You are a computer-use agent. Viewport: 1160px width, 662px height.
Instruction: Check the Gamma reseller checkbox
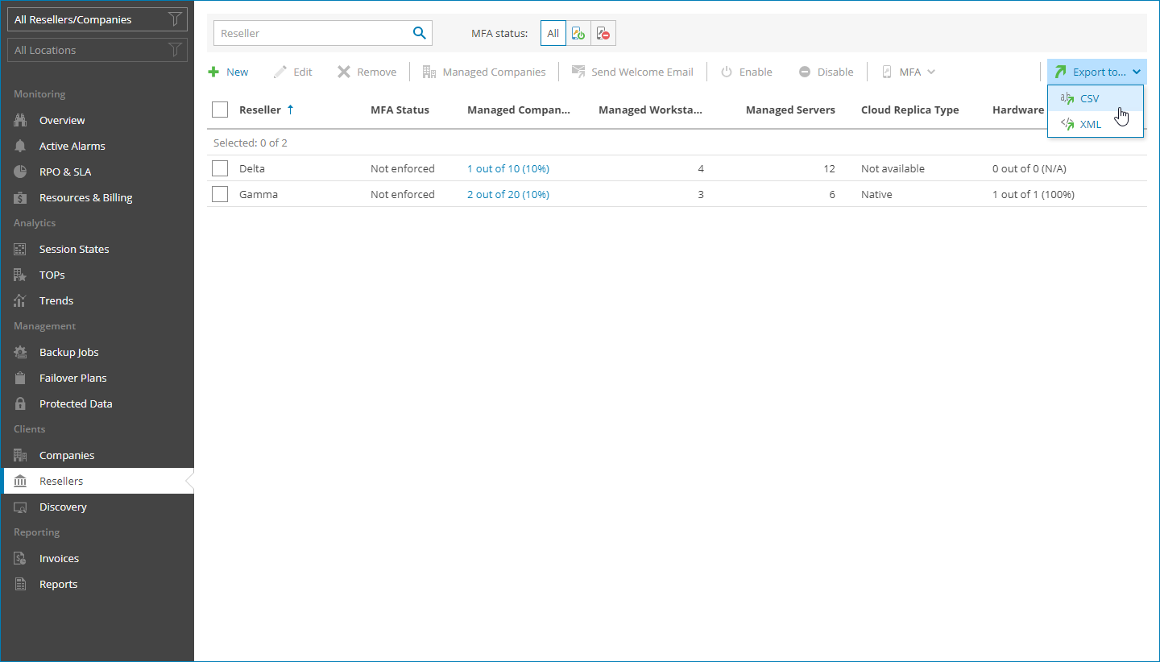tap(220, 194)
